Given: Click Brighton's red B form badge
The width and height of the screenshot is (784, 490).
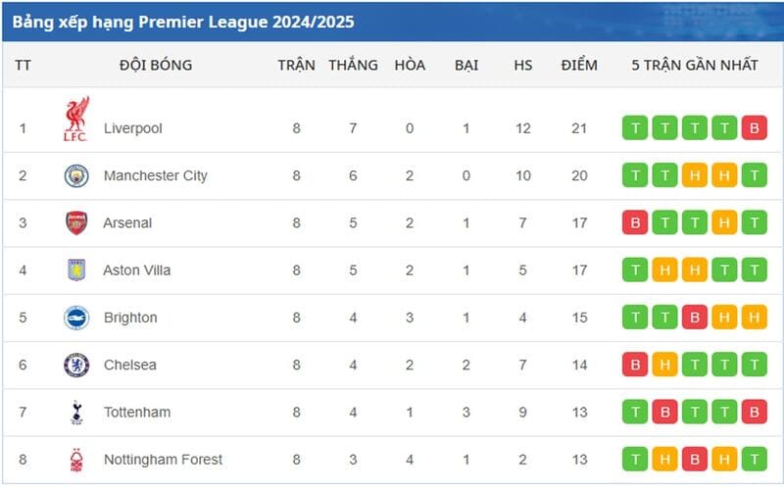Looking at the screenshot, I should pyautogui.click(x=695, y=318).
